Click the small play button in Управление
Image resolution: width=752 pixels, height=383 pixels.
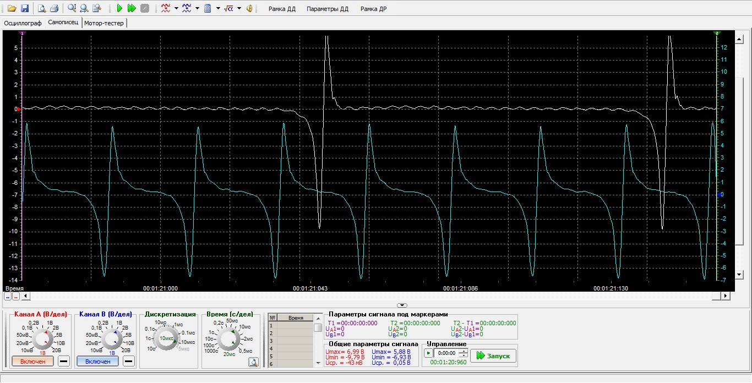point(428,353)
